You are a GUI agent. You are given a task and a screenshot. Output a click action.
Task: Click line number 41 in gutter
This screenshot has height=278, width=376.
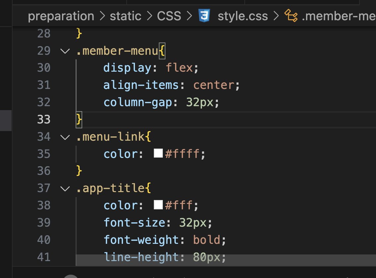pyautogui.click(x=44, y=257)
